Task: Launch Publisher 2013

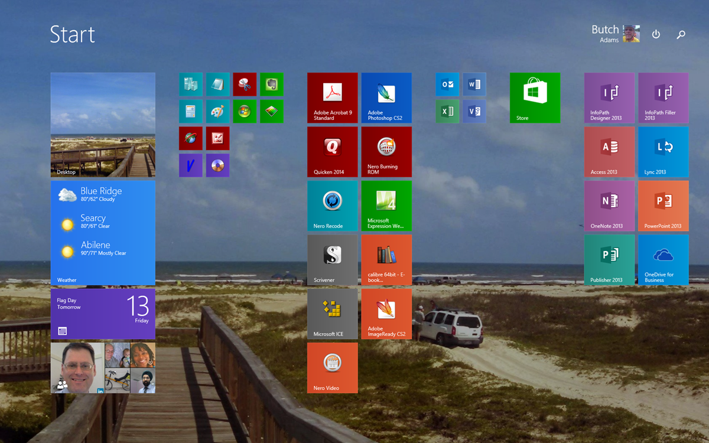Action: click(x=610, y=260)
